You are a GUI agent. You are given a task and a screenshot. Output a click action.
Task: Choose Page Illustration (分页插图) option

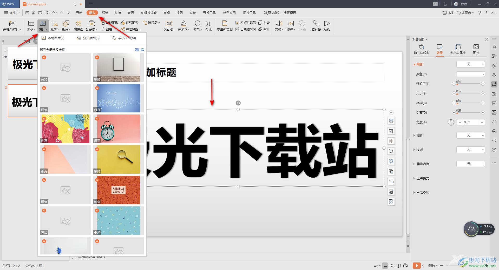88,38
